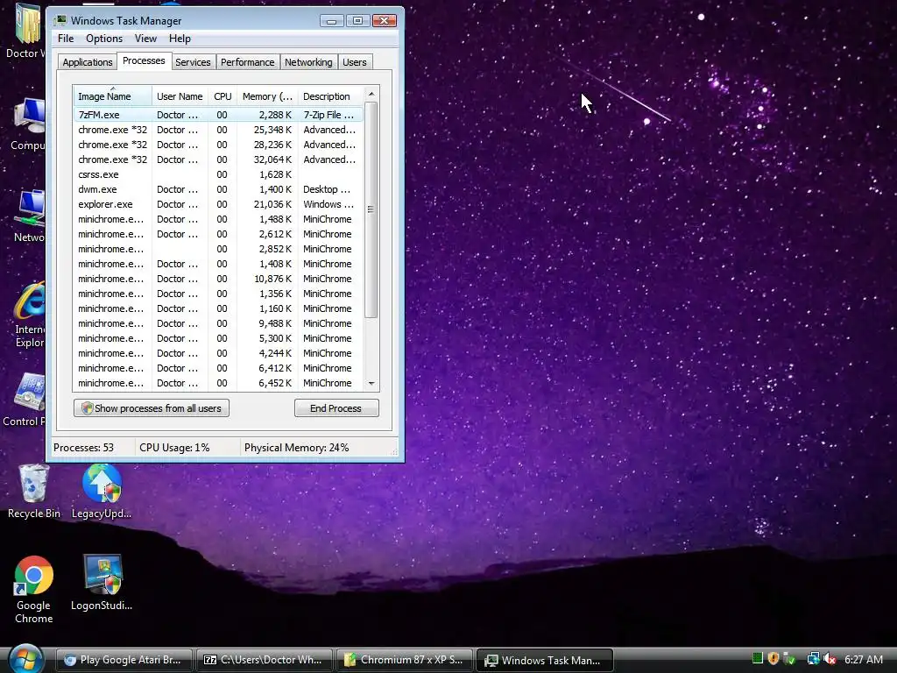Select the 7zFM.exe process row

[218, 115]
